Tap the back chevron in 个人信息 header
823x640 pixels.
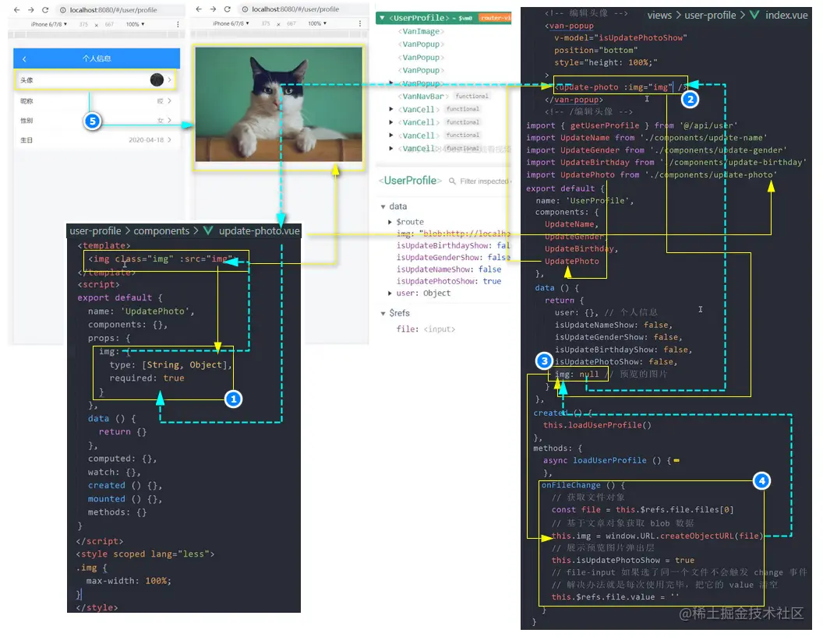[x=24, y=58]
